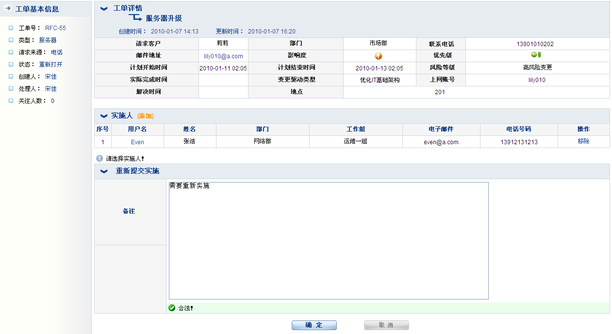Click the green 优先级 indicator icon

pos(536,55)
